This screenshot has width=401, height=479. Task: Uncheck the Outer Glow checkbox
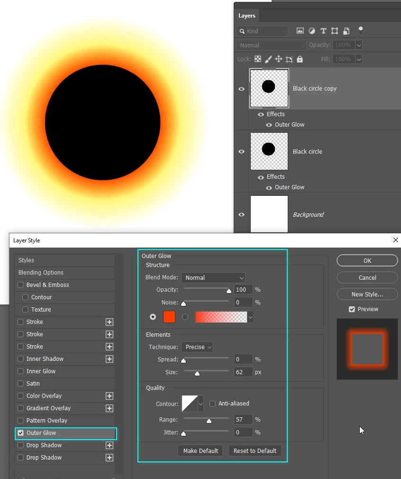[20, 433]
